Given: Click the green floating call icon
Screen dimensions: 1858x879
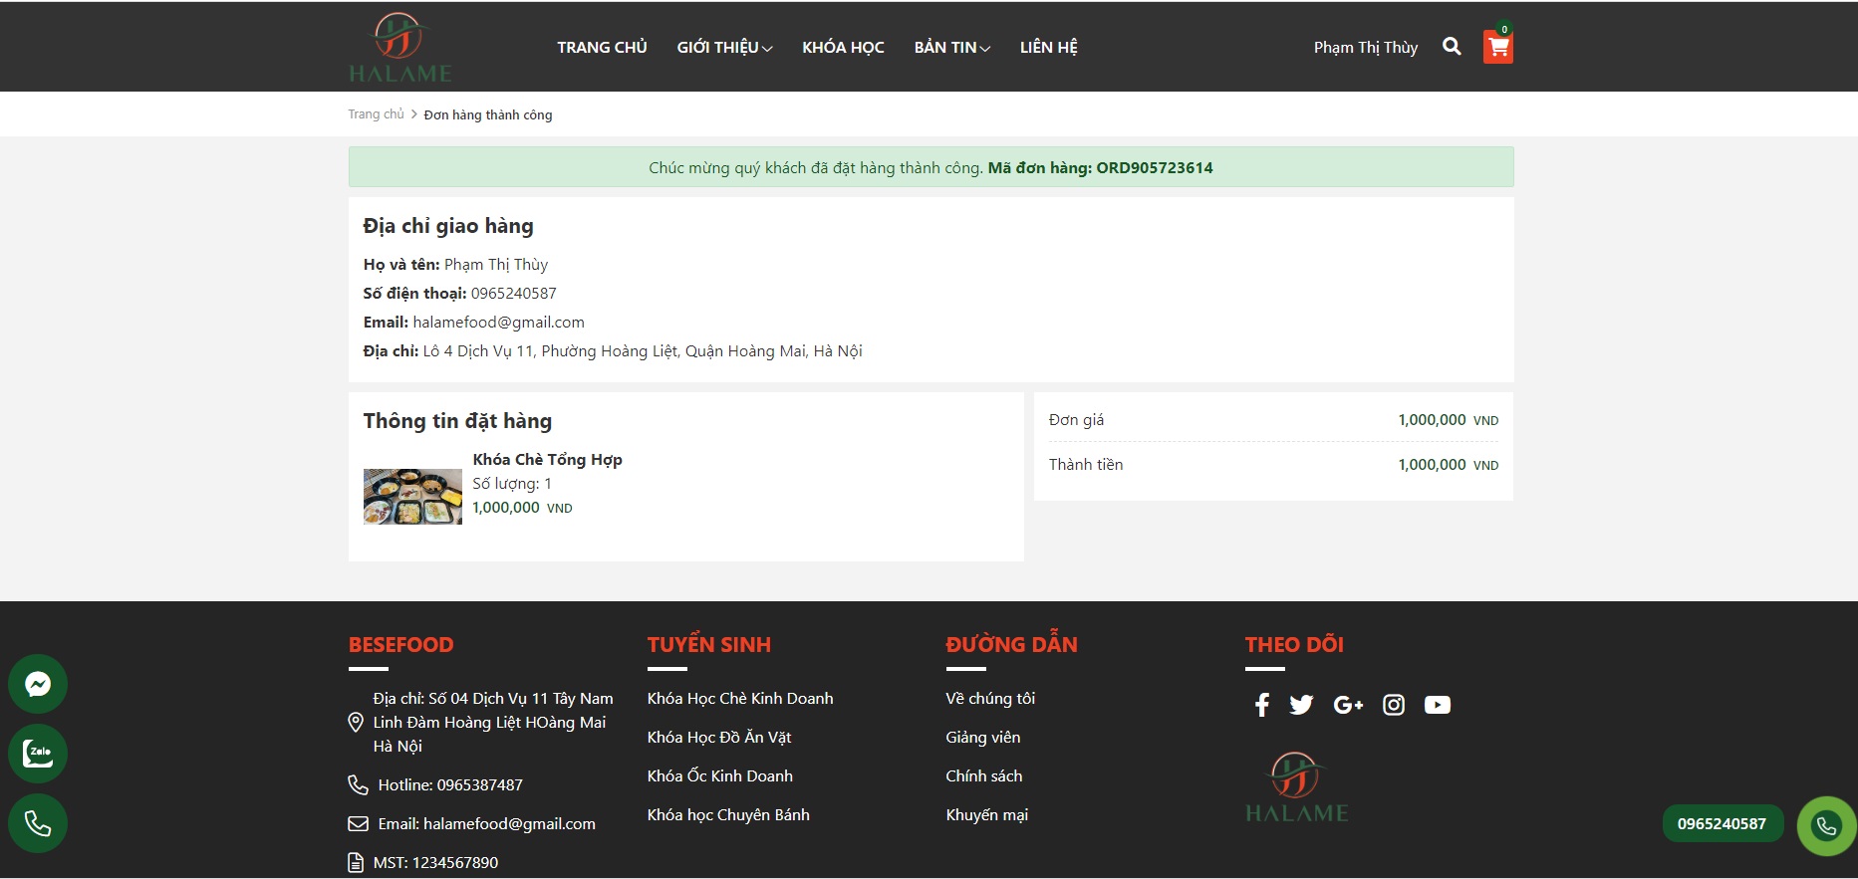Looking at the screenshot, I should tap(1825, 825).
